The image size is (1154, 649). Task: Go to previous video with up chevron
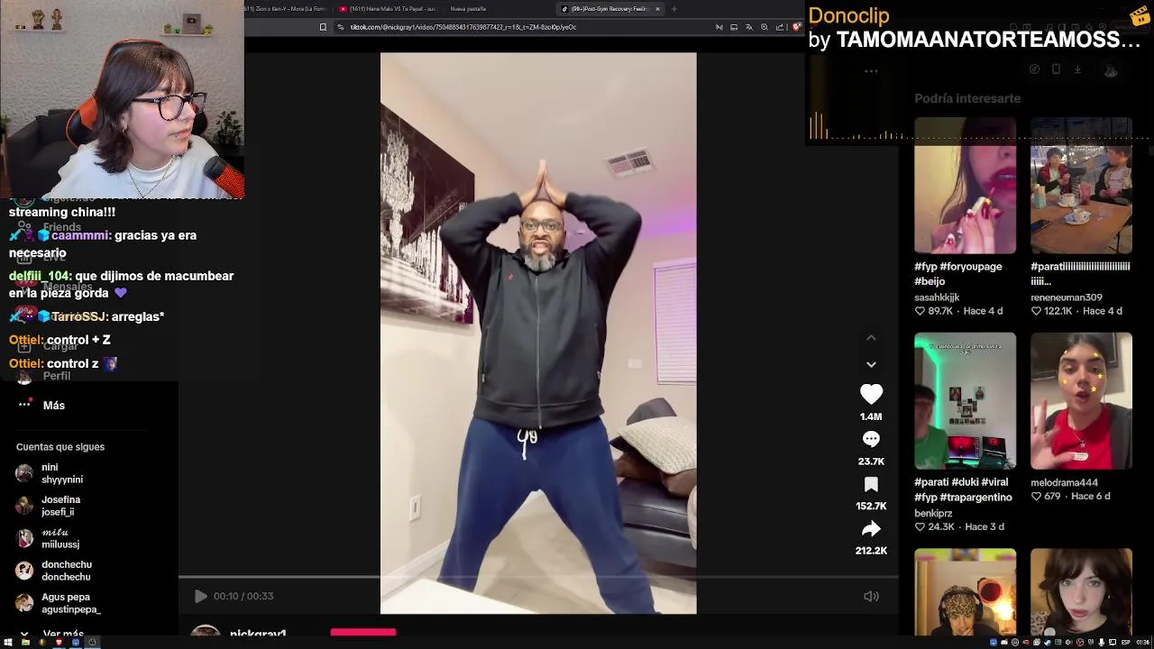871,338
